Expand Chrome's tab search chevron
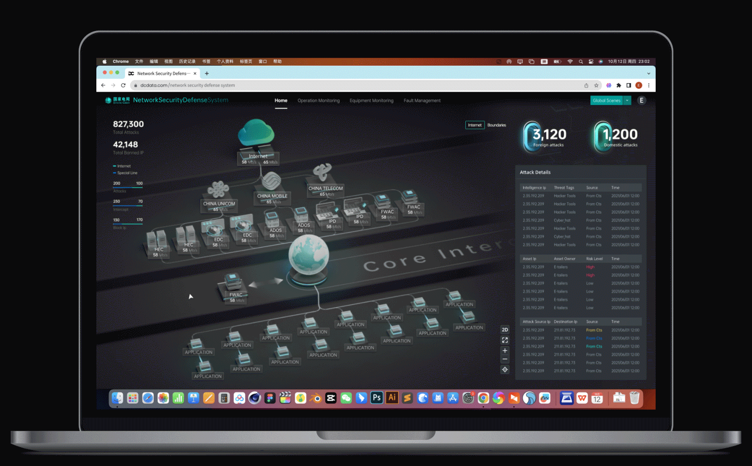 coord(649,73)
